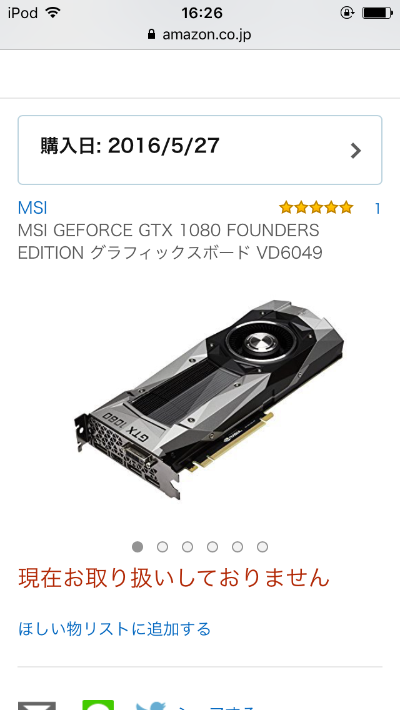The width and height of the screenshot is (400, 710).
Task: Select the first product image dot
Action: 137,547
